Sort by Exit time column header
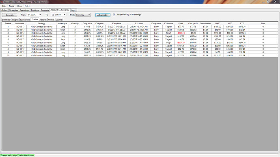 pyautogui.click(x=139, y=23)
